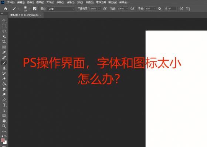Open the 图层(L) menu

40,2
